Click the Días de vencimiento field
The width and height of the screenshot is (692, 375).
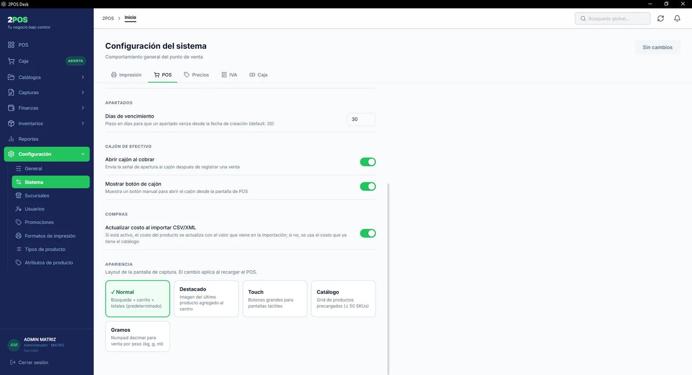click(x=361, y=119)
